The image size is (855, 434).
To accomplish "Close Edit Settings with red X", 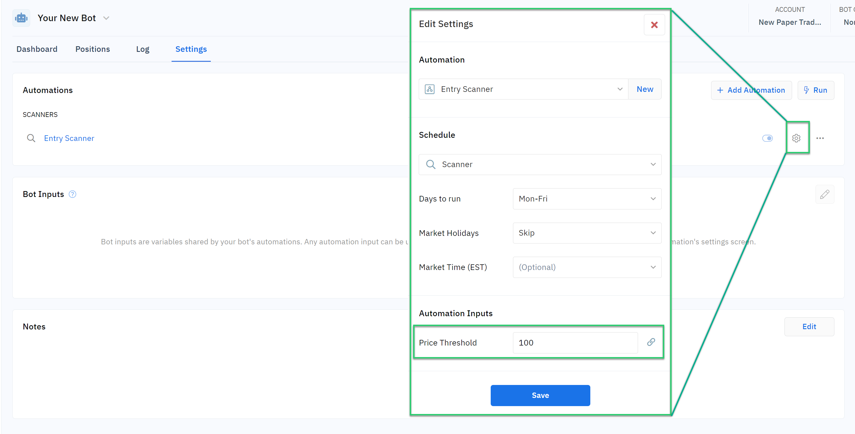I will pyautogui.click(x=654, y=25).
